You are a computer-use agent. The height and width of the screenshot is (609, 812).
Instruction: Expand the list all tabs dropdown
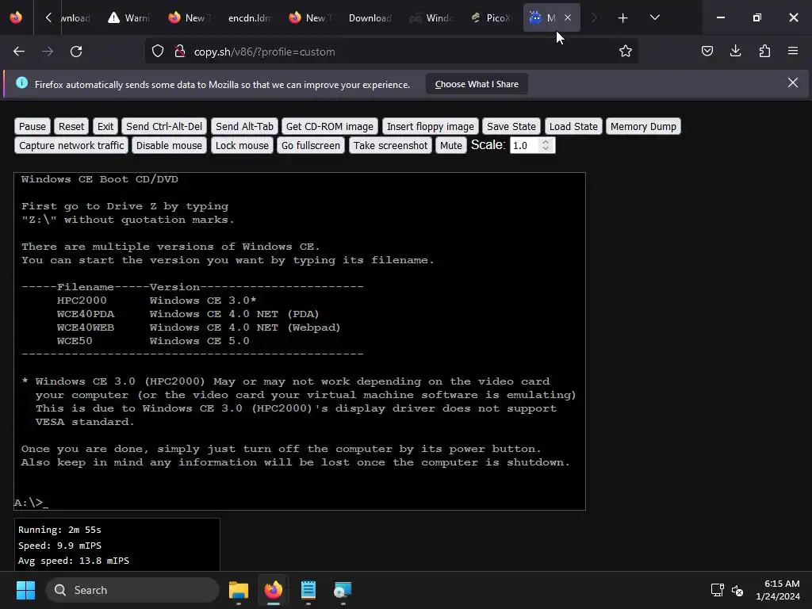tap(654, 18)
